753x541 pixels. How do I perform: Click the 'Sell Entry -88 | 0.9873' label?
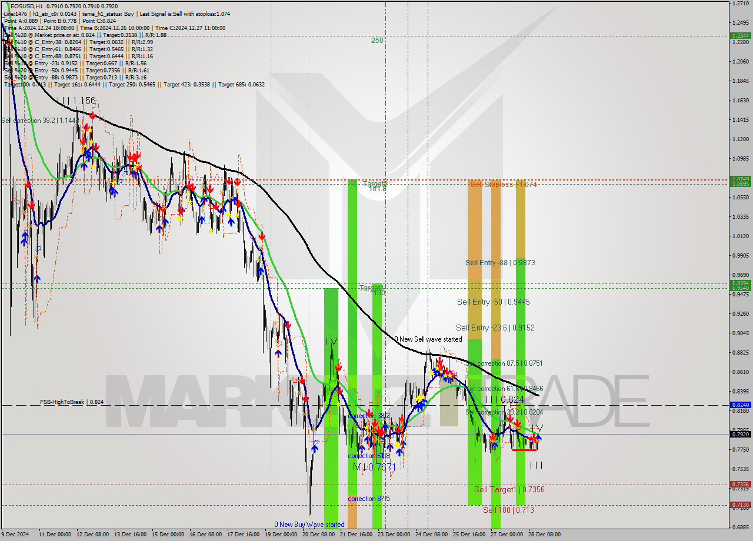point(500,262)
